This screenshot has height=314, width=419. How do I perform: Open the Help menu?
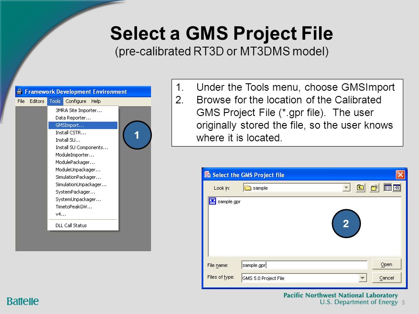pos(96,101)
